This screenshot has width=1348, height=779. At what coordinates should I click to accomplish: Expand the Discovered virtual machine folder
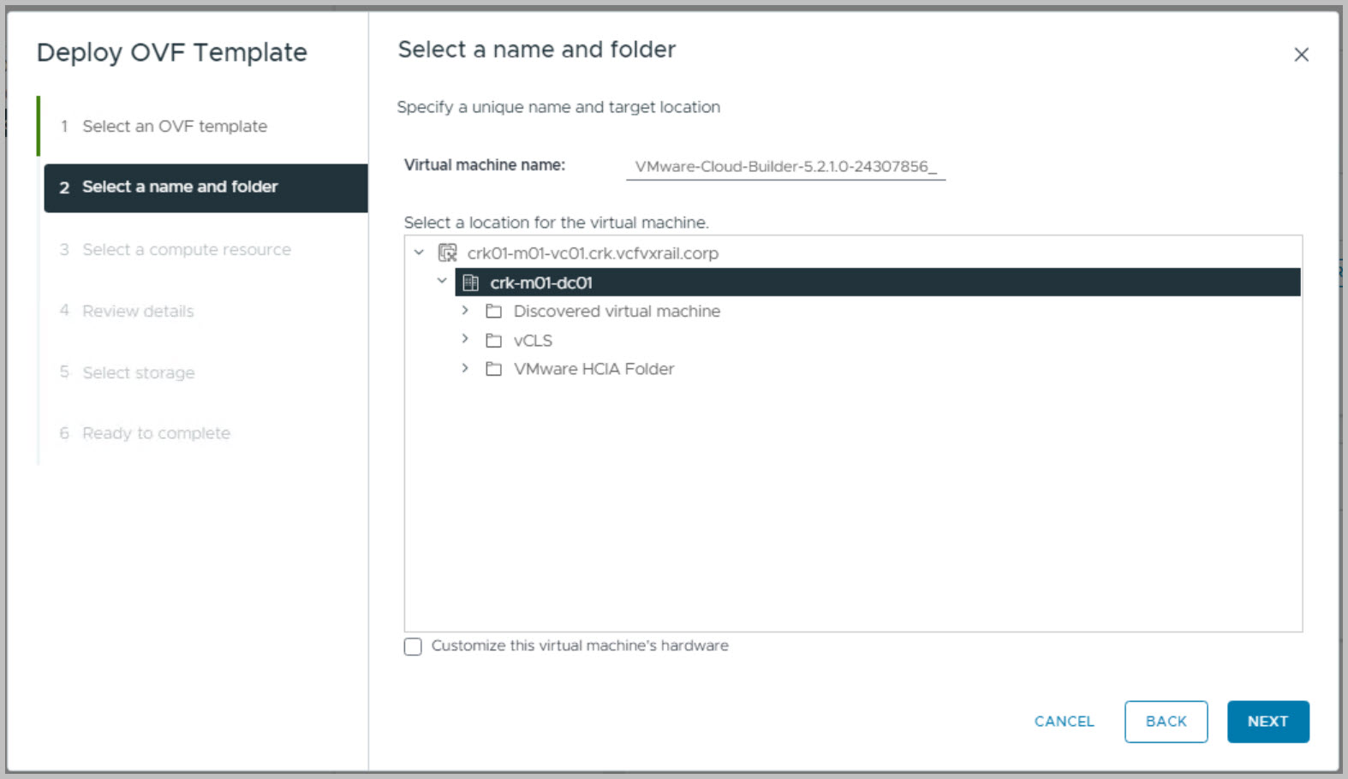pyautogui.click(x=465, y=310)
